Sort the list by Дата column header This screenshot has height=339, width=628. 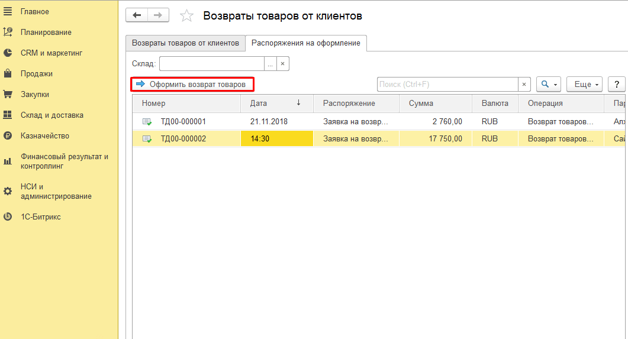tap(276, 103)
